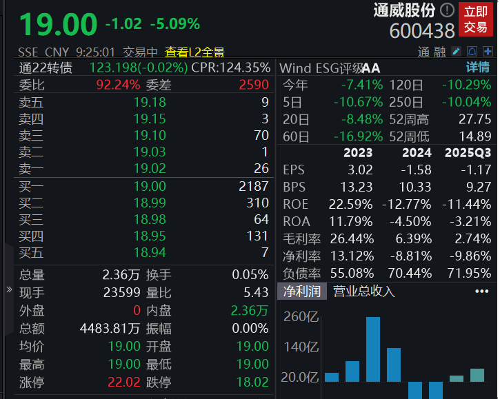Screen dimensions: 500x399
Task: Open 查看L2全景 link
Action: click(x=194, y=52)
